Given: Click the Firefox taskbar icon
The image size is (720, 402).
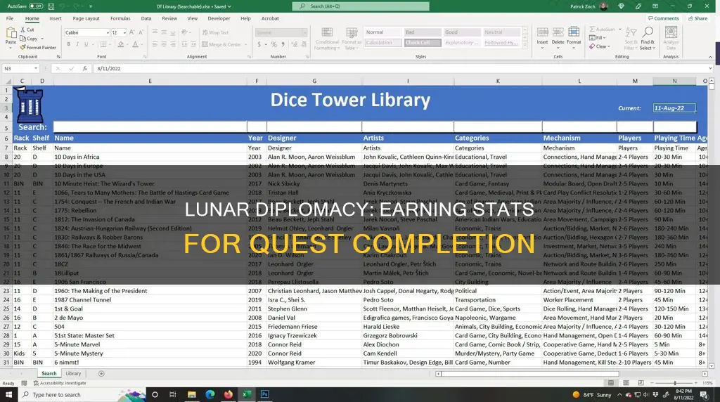Looking at the screenshot, I should coord(229,394).
